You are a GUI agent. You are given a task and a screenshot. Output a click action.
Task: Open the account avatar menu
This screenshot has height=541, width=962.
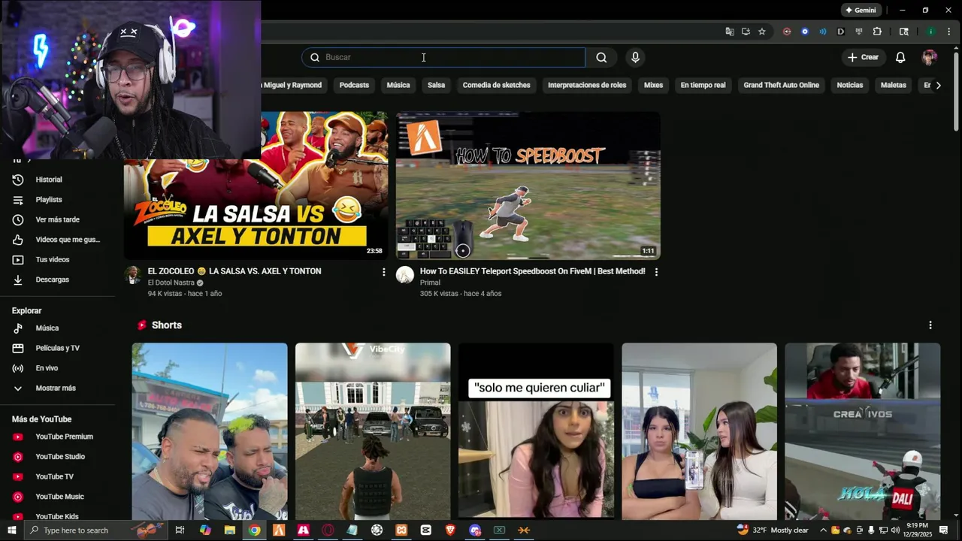[930, 57]
